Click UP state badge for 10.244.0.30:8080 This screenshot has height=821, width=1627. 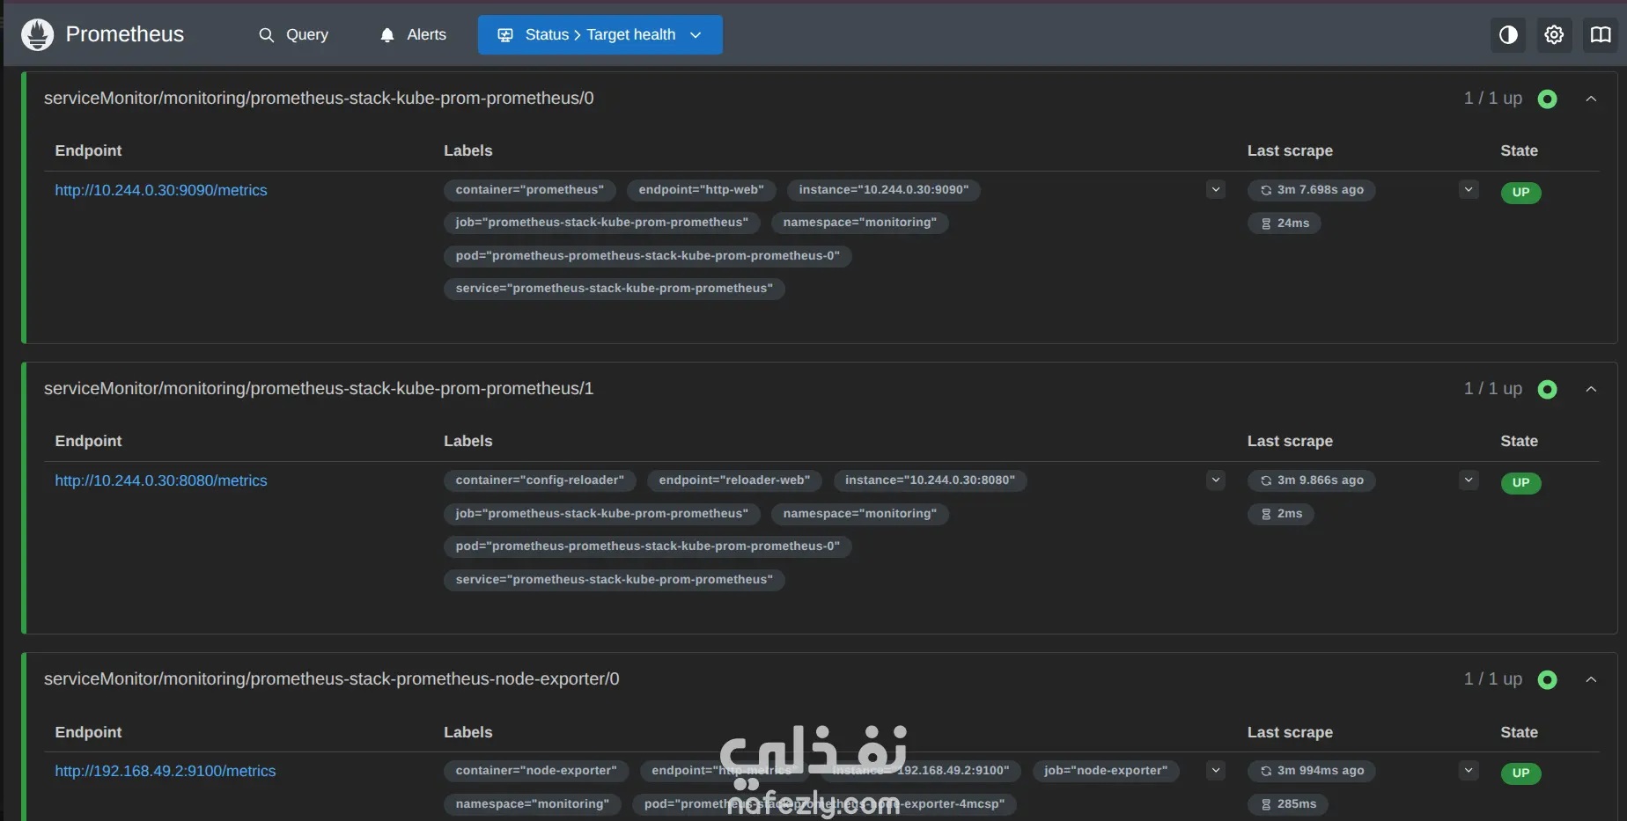(x=1520, y=483)
